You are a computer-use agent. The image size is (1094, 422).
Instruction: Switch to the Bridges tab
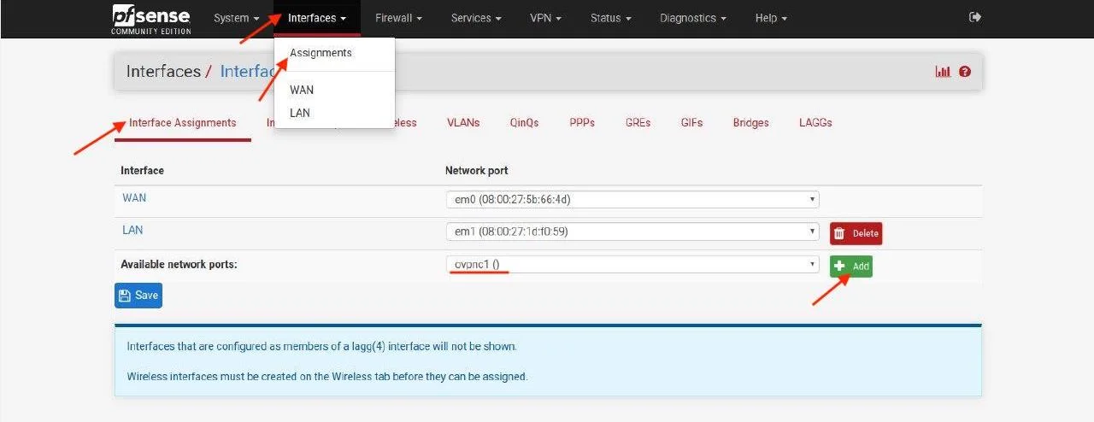(x=750, y=122)
